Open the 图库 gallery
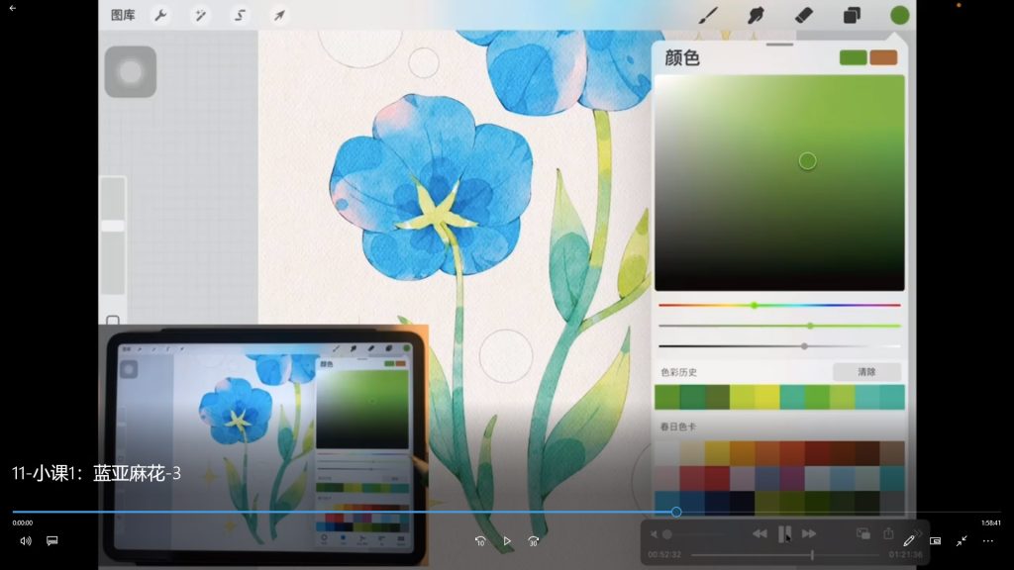Viewport: 1014px width, 570px height. click(x=123, y=15)
